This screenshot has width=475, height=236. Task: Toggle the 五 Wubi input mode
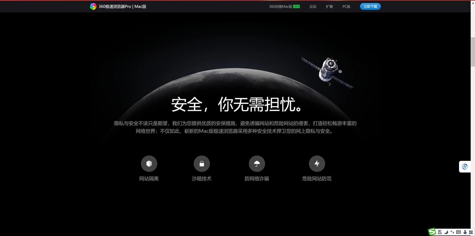coord(440,232)
